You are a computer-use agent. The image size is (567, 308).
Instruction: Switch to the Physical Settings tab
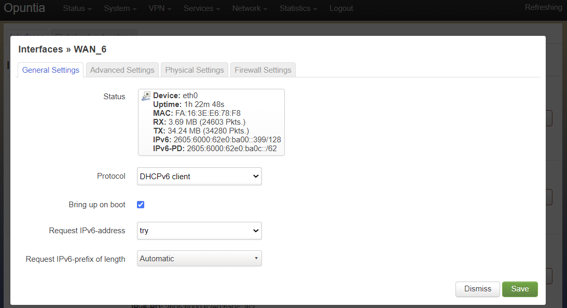click(195, 70)
